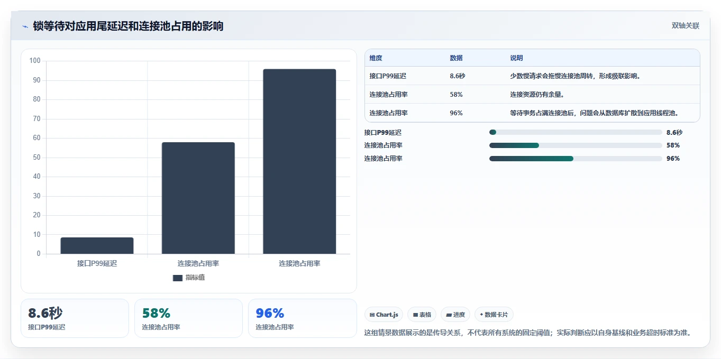Click the 双轴关联 label in header
The height and width of the screenshot is (359, 721).
(686, 26)
